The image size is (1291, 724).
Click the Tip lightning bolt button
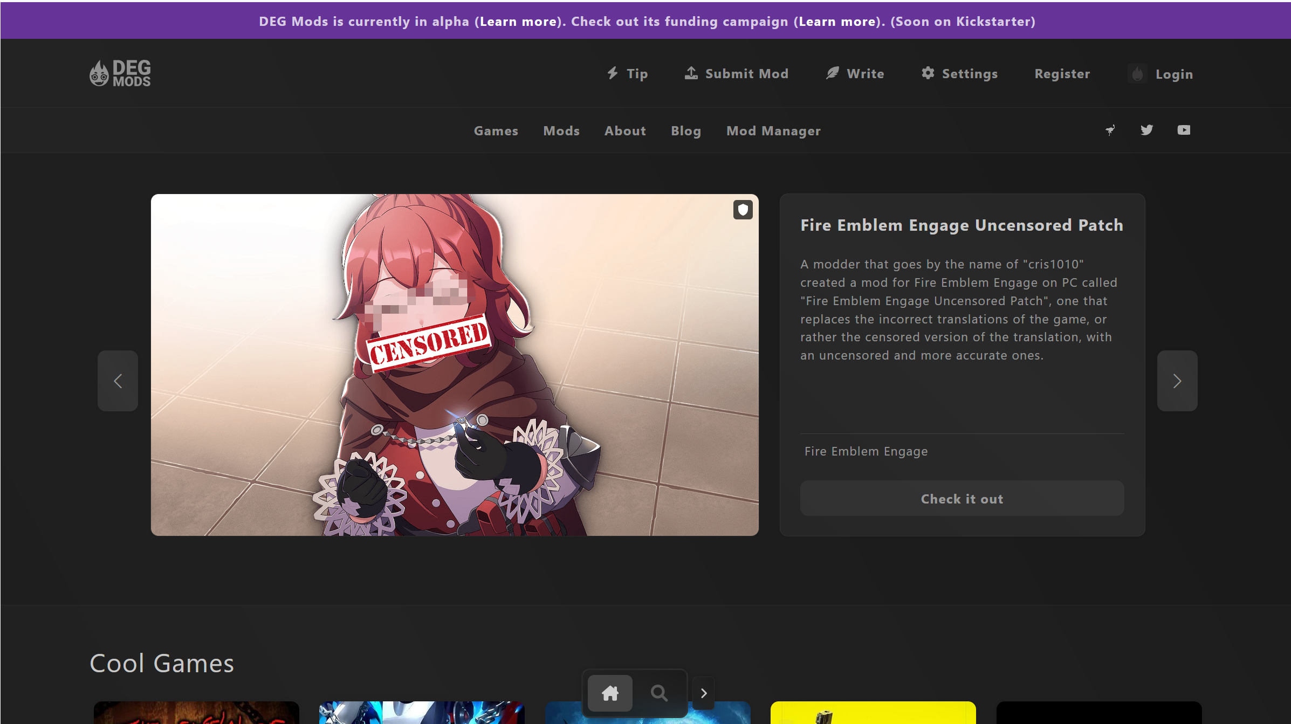pyautogui.click(x=627, y=74)
